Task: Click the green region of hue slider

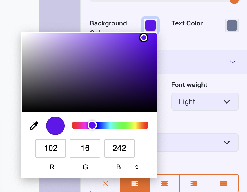Action: pyautogui.click(x=122, y=125)
